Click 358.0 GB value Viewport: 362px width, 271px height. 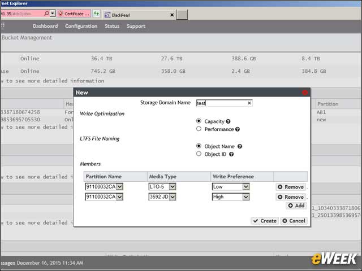[174, 71]
